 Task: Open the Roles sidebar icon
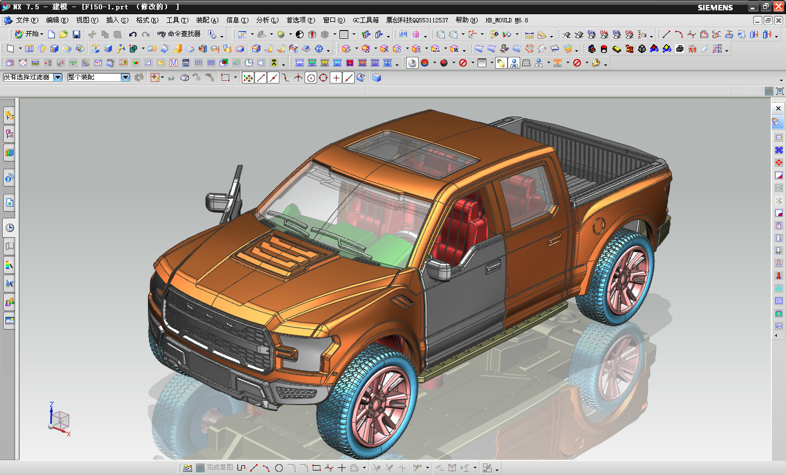[9, 302]
